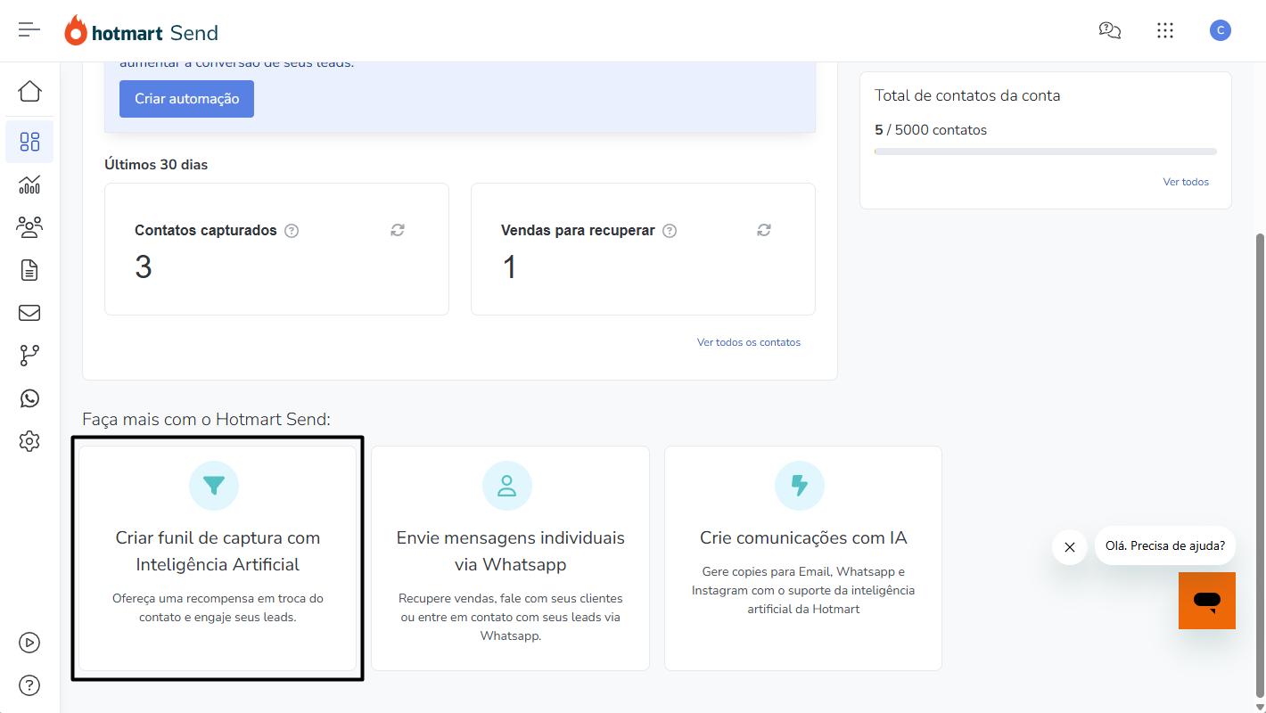Open the Ver todos os contatos link
The height and width of the screenshot is (713, 1266).
(x=748, y=342)
